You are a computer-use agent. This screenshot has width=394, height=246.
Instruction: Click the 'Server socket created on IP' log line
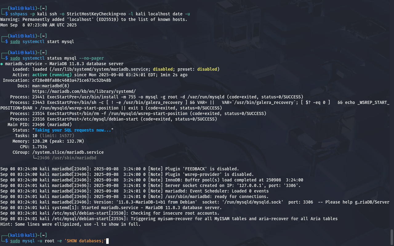click(x=151, y=185)
